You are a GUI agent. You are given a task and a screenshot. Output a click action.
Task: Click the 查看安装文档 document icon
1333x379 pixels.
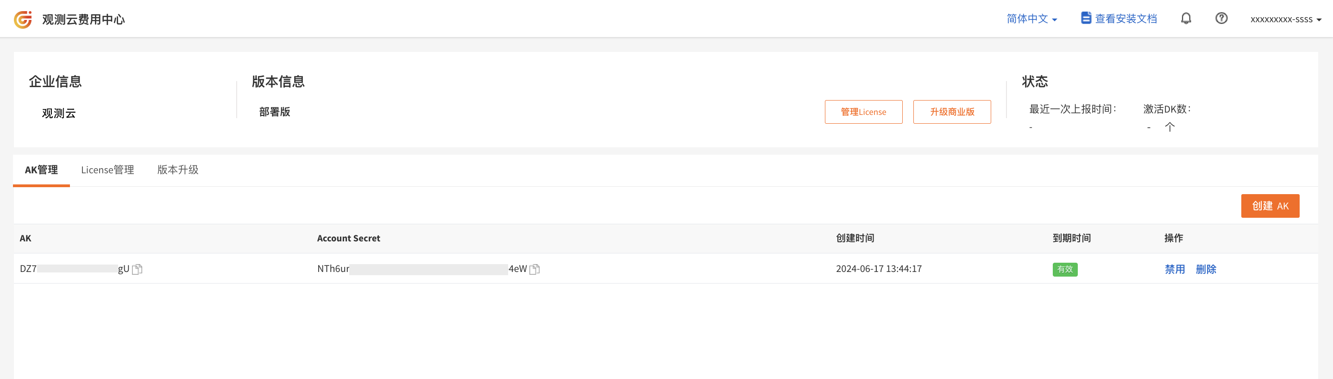click(1086, 18)
